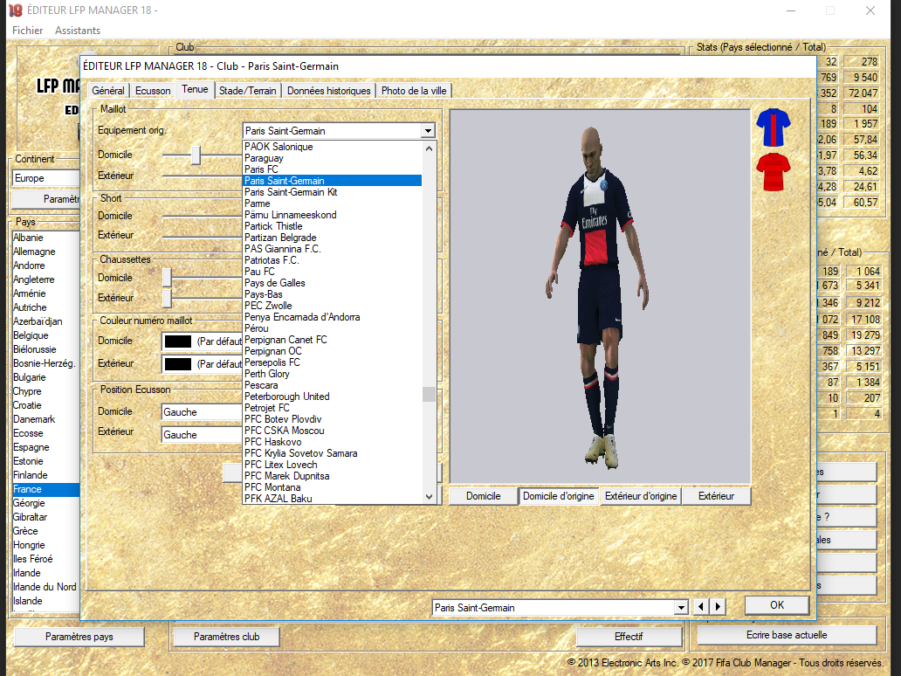901x676 pixels.
Task: Select PAOK Salonique in the list
Action: click(x=333, y=147)
